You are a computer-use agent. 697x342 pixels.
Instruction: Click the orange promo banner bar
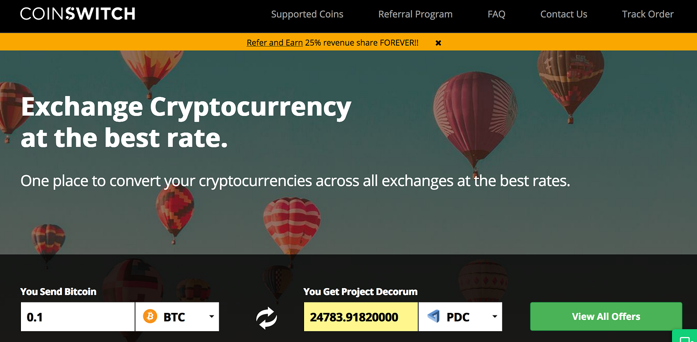point(348,42)
